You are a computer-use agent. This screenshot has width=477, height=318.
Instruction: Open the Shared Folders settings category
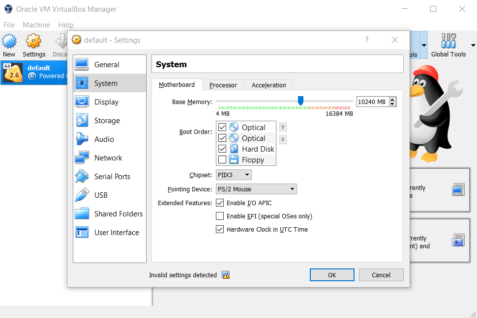tap(110, 213)
